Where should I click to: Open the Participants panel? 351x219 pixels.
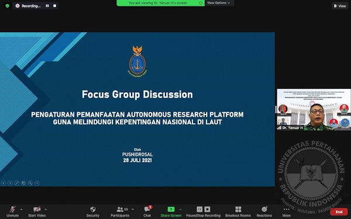[x=120, y=211]
